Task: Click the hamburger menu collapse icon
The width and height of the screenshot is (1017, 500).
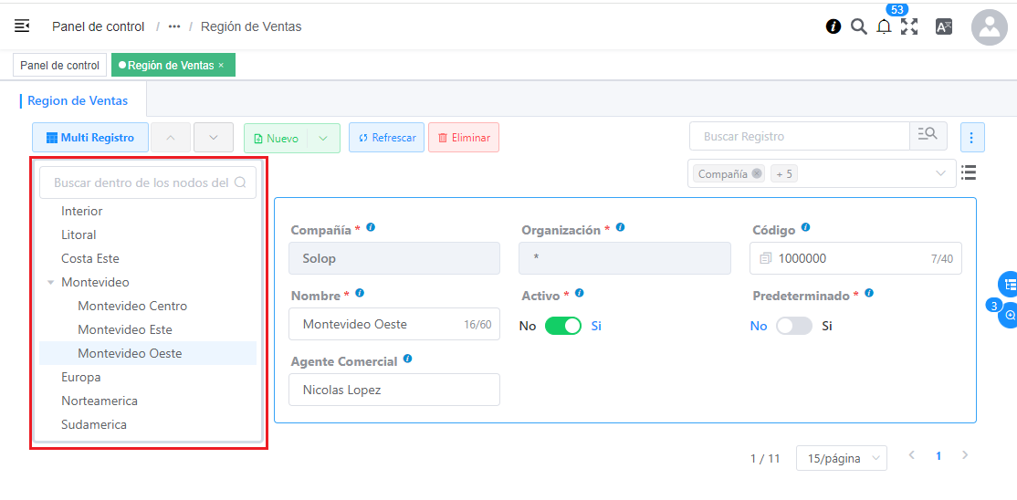Action: (x=22, y=26)
